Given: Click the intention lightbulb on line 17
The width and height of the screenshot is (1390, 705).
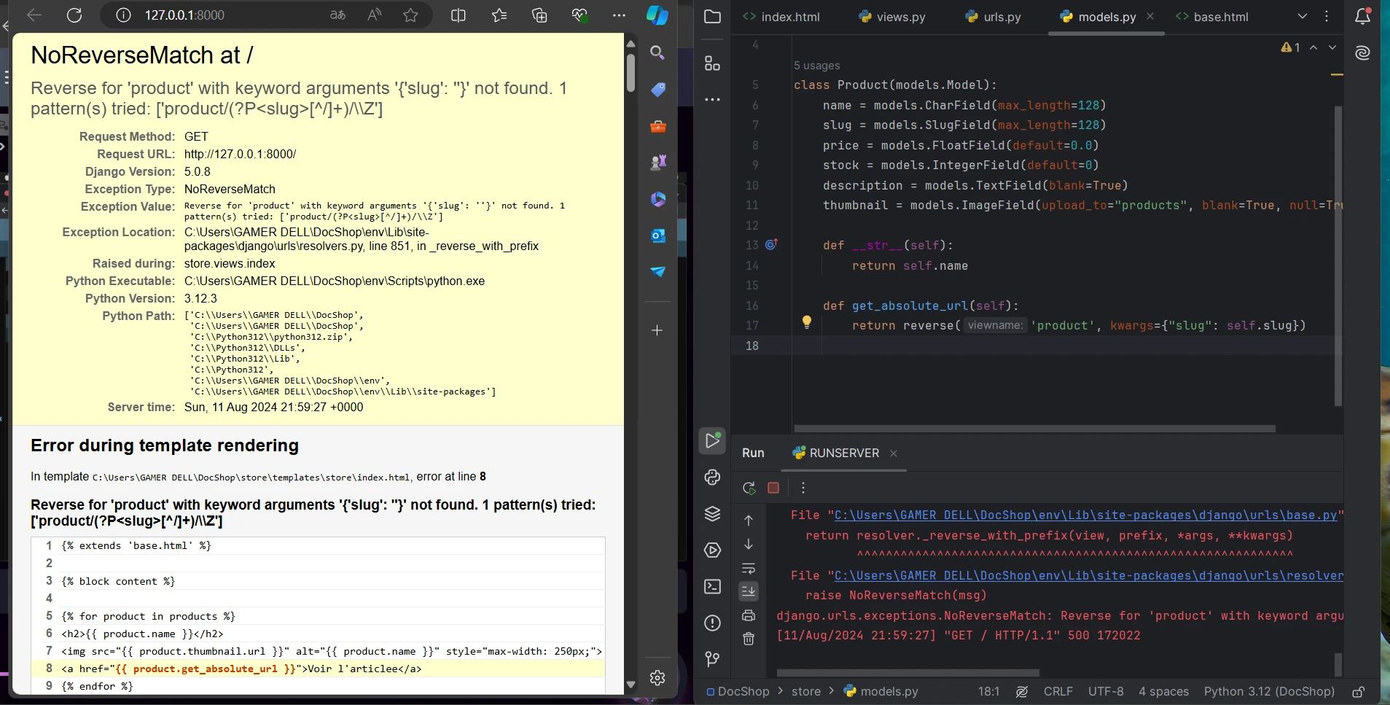Looking at the screenshot, I should click(806, 322).
